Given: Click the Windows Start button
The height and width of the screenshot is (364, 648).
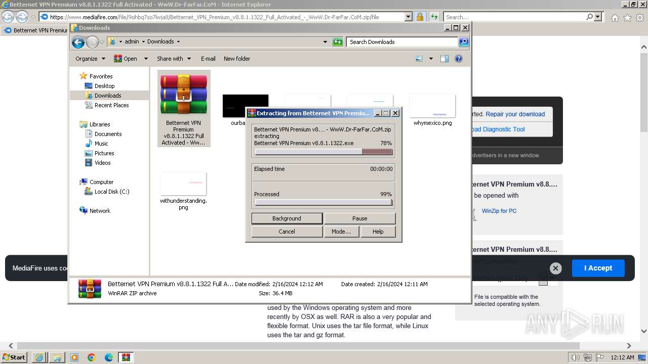Looking at the screenshot, I should click(x=14, y=357).
